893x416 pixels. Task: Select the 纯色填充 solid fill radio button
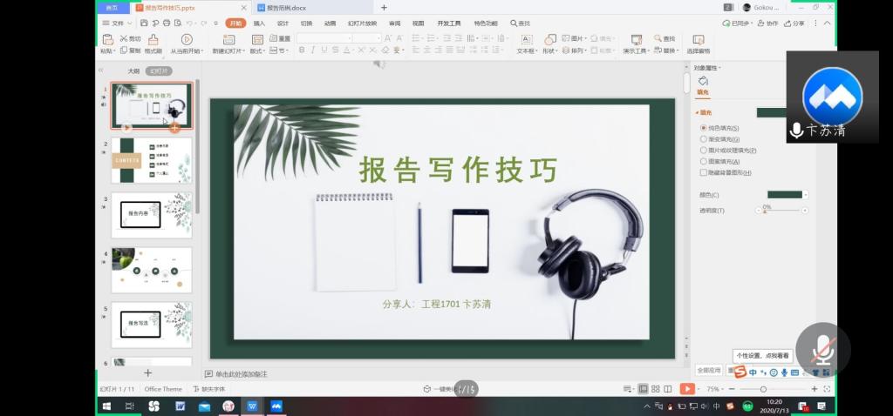(704, 128)
